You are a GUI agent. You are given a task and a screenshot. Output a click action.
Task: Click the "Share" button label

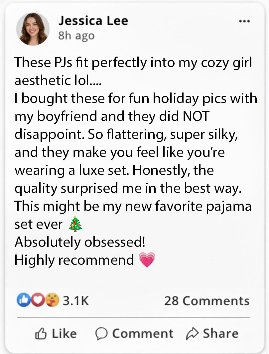220,333
